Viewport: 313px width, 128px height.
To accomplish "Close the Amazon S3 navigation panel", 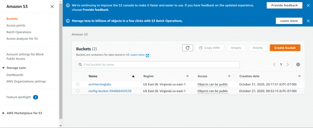I will [52, 7].
